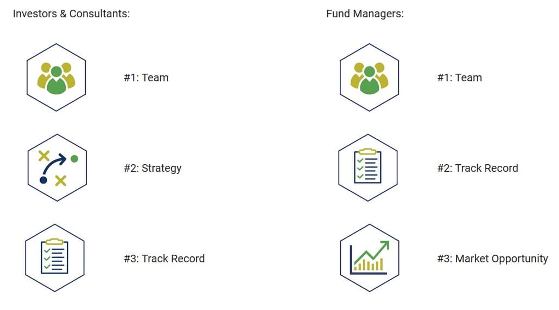The image size is (559, 310).
Task: Click the Team icon under Fund Managers
Action: click(369, 77)
